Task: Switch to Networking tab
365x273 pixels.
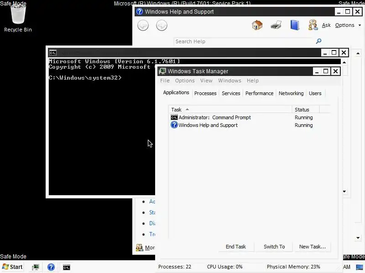Action: click(x=291, y=93)
